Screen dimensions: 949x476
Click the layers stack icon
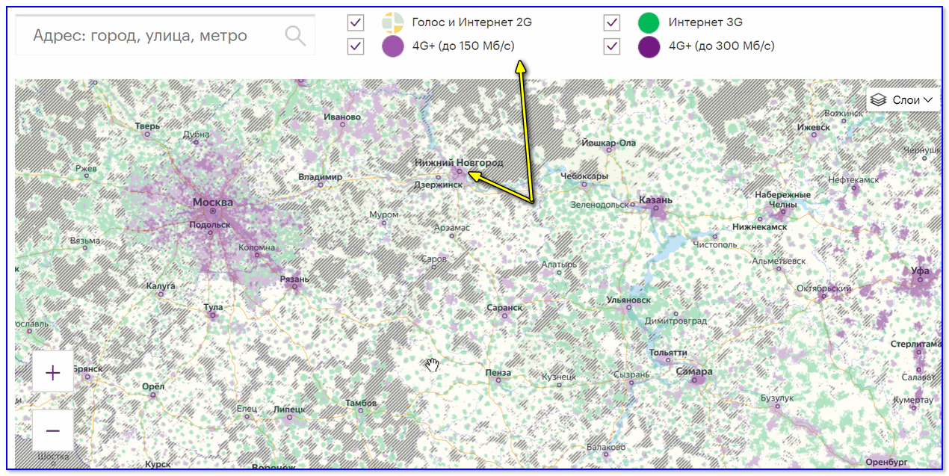click(x=879, y=100)
